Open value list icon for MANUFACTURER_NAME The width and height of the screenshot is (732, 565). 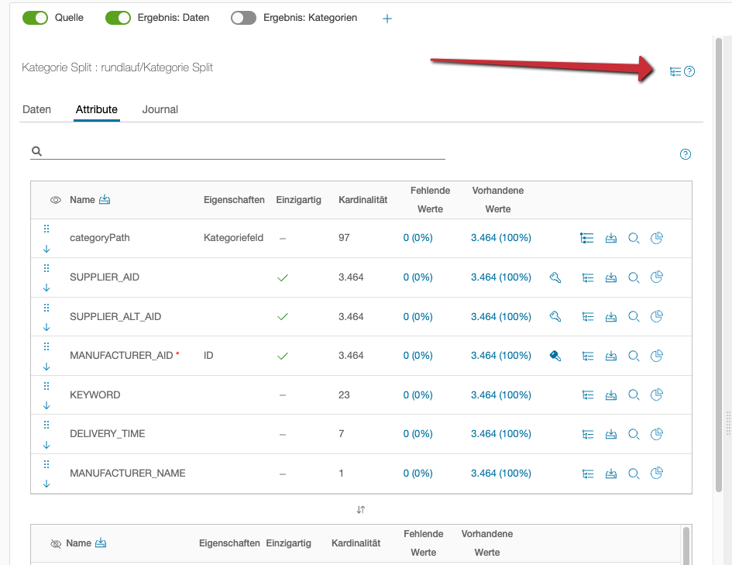tap(588, 474)
